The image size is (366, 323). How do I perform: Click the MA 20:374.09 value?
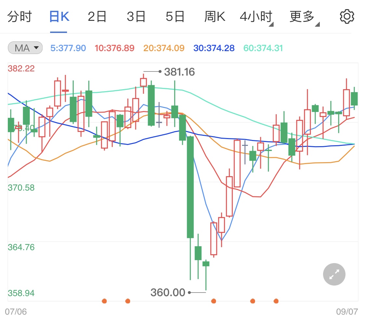164,48
